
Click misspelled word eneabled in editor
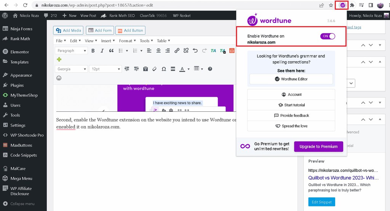[x=66, y=127]
